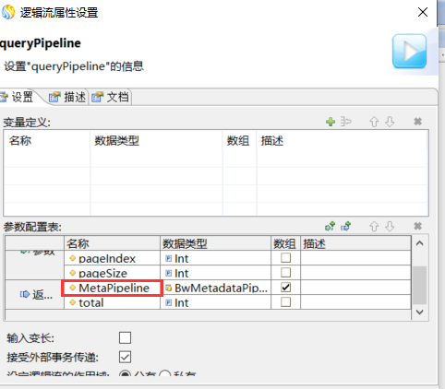Click 名称 column header in parameter table
The image size is (445, 389).
tap(112, 243)
